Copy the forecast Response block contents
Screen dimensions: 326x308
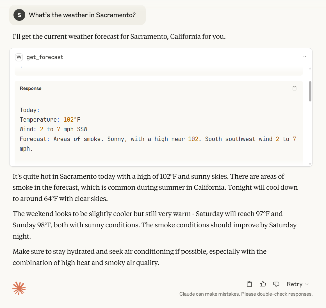[x=295, y=88]
